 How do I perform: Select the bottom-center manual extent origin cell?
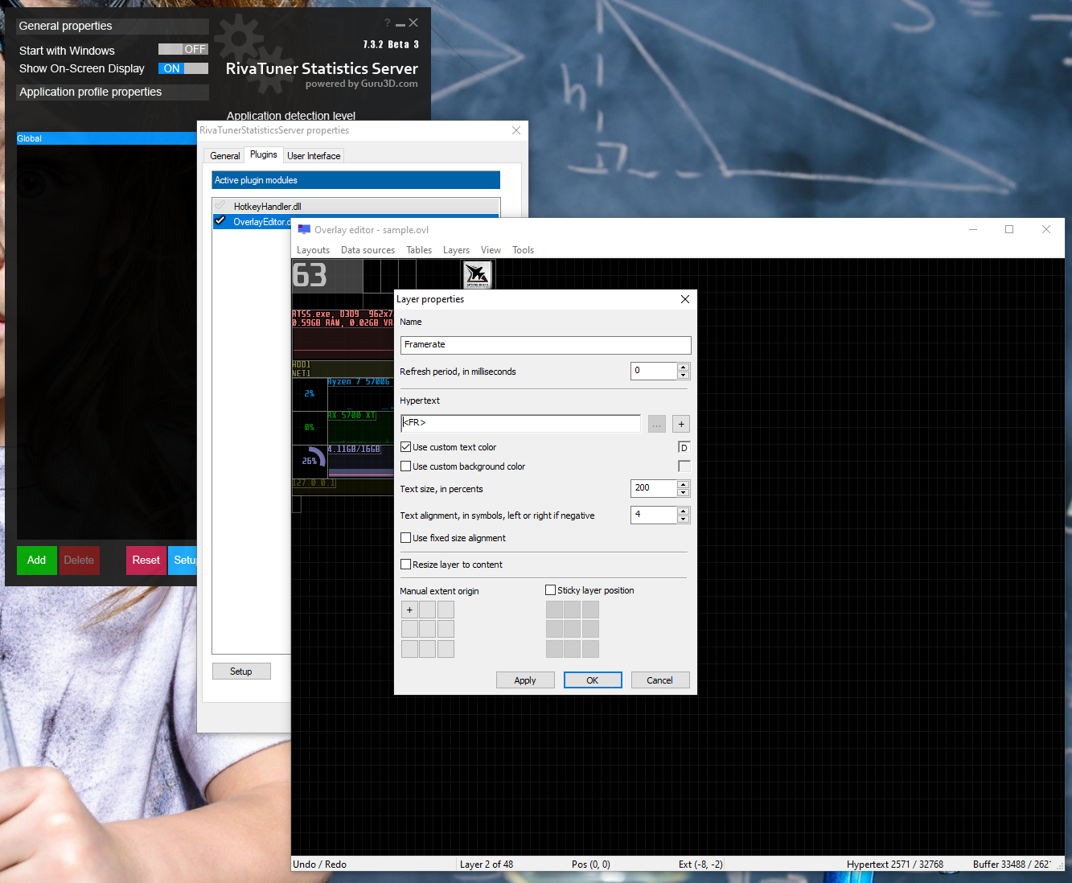tap(428, 648)
